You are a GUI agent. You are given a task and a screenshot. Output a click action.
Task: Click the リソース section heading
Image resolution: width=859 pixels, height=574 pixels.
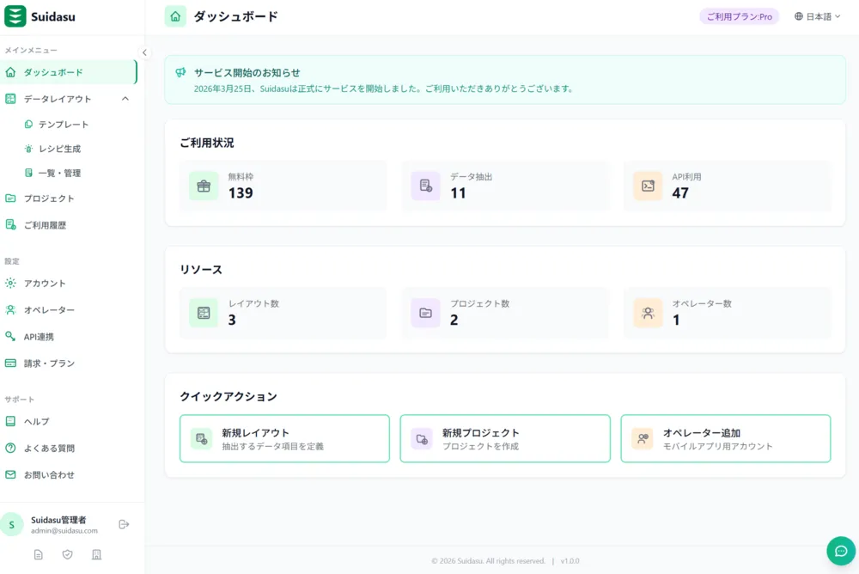201,270
